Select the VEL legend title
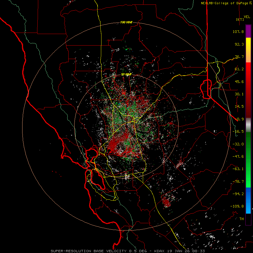 [x=247, y=17]
